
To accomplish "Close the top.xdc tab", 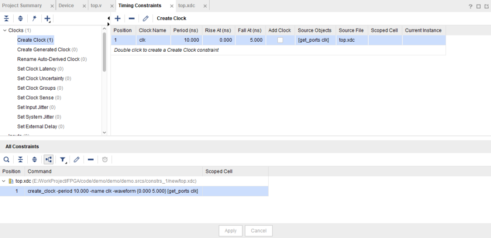I will click(x=205, y=6).
